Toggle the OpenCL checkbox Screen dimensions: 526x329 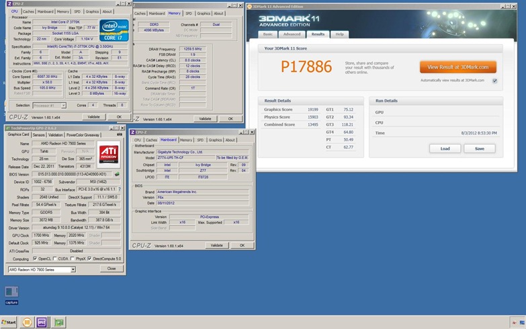pos(34,258)
